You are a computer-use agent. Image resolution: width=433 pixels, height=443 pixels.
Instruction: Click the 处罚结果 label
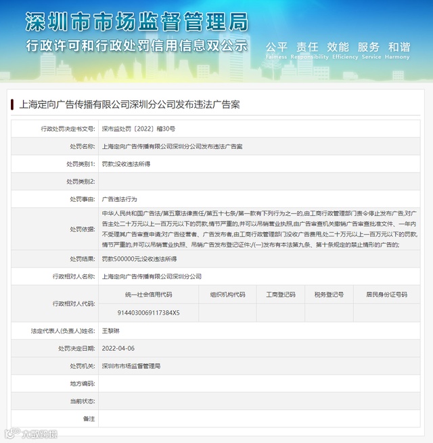[83, 259]
